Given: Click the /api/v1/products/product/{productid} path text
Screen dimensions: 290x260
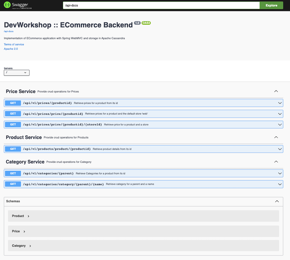Looking at the screenshot, I should [57, 149].
